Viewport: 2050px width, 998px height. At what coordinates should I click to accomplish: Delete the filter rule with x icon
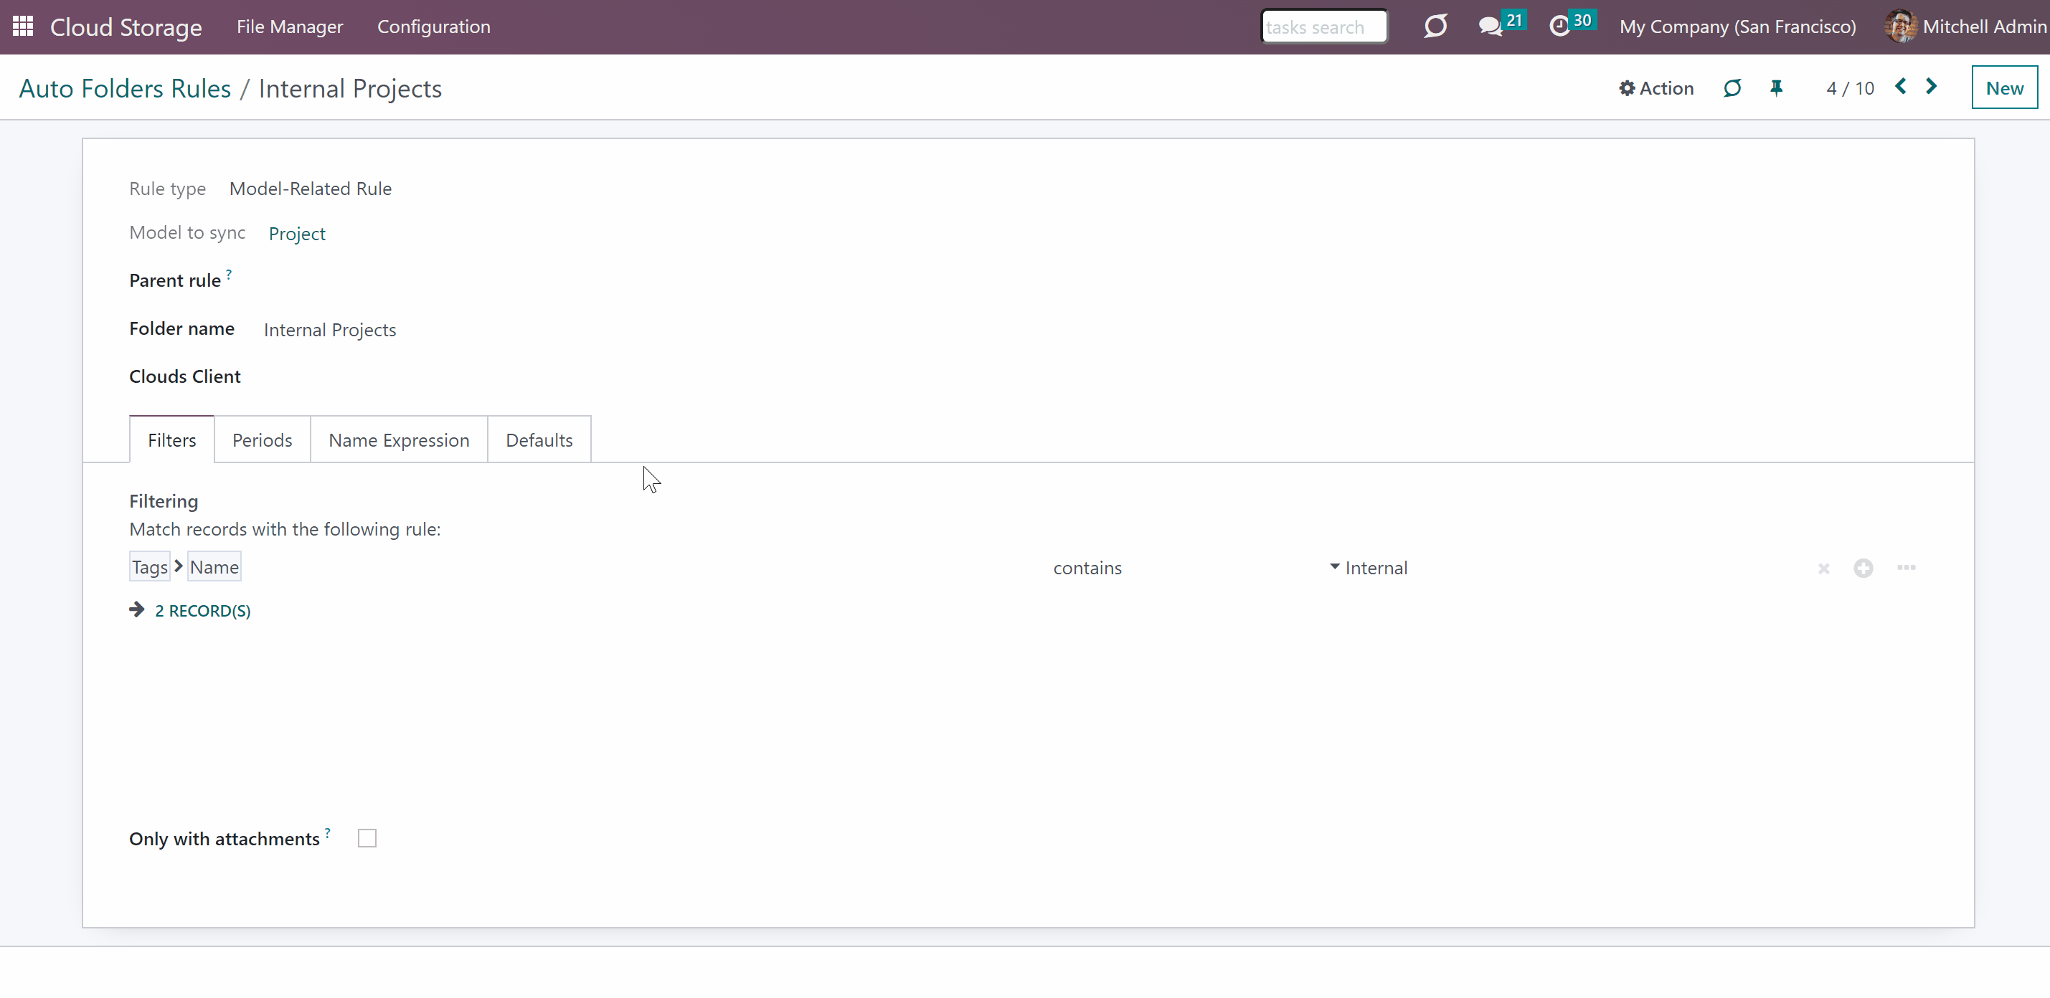click(1824, 569)
